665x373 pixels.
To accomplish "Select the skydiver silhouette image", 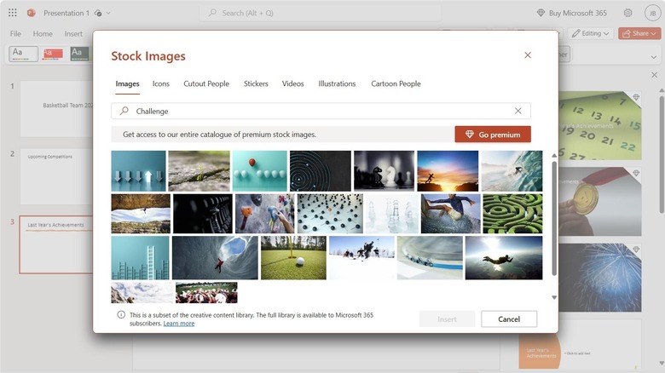I will tap(503, 258).
